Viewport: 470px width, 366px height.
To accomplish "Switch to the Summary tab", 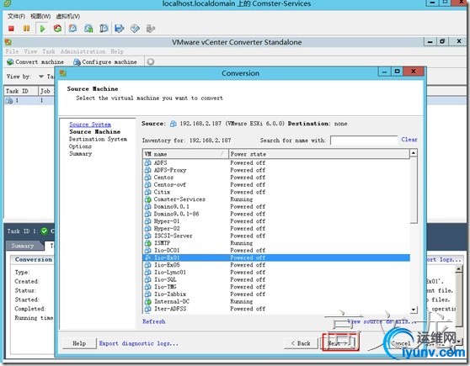I will click(x=23, y=246).
